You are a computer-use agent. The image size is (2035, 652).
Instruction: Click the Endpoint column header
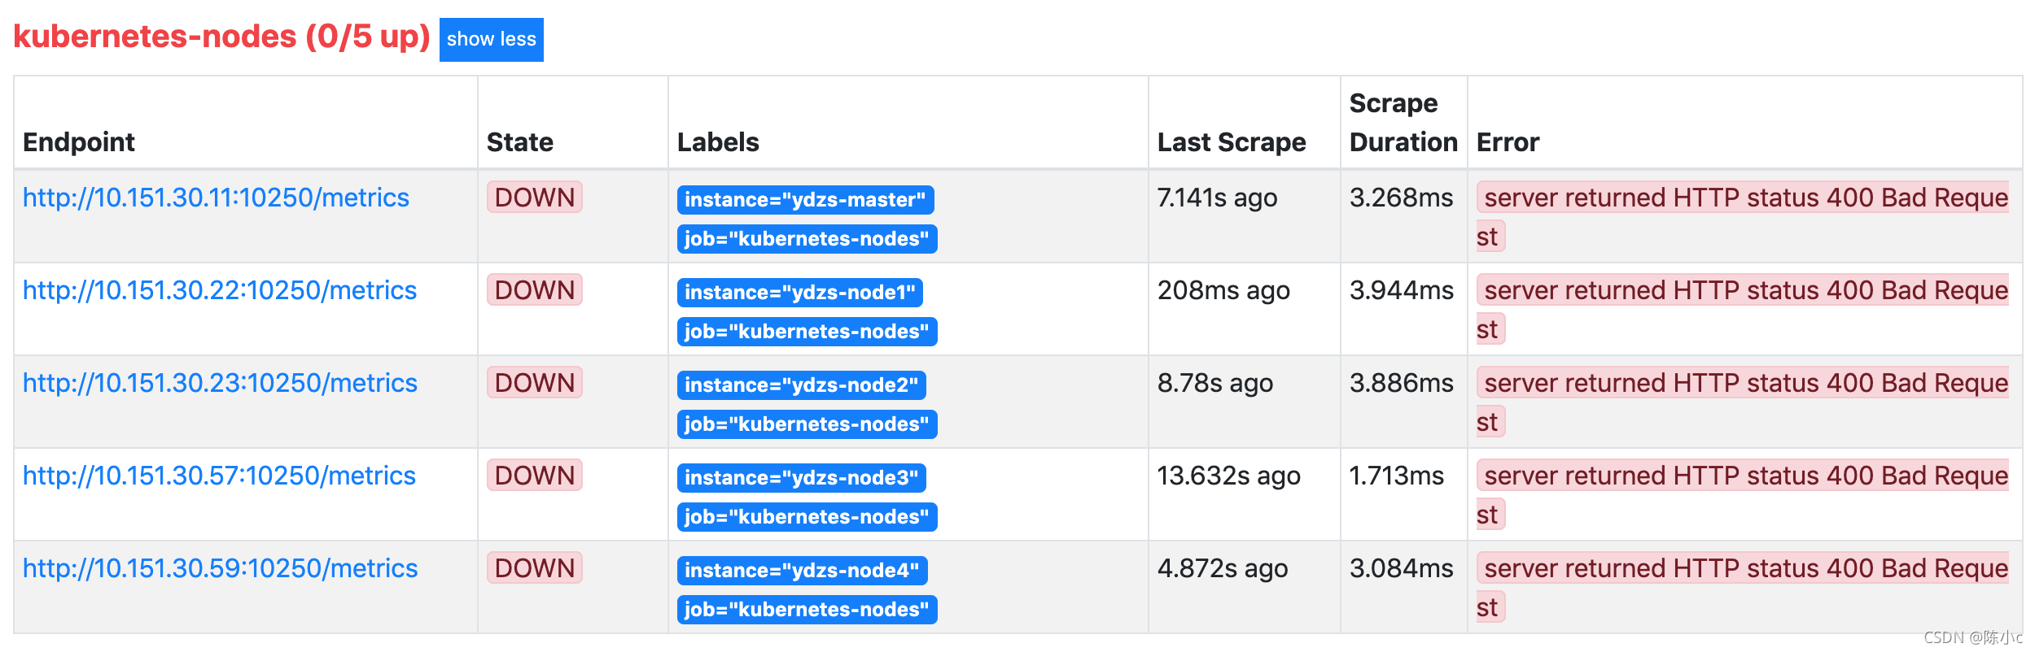click(x=79, y=142)
